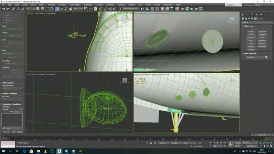Open the Animation menu

coord(62,5)
